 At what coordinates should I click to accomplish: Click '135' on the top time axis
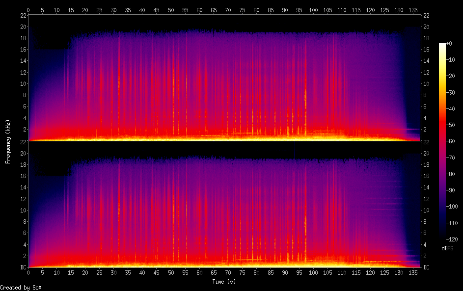[413, 10]
